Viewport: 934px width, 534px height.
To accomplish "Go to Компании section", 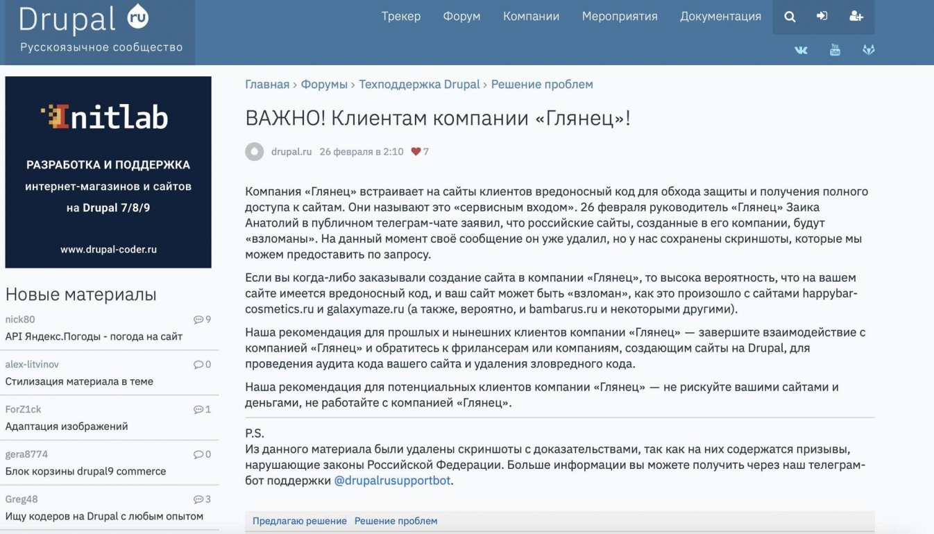I will [531, 17].
